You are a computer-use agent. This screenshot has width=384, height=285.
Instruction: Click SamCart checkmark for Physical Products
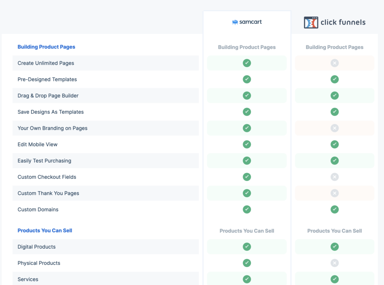click(x=247, y=263)
